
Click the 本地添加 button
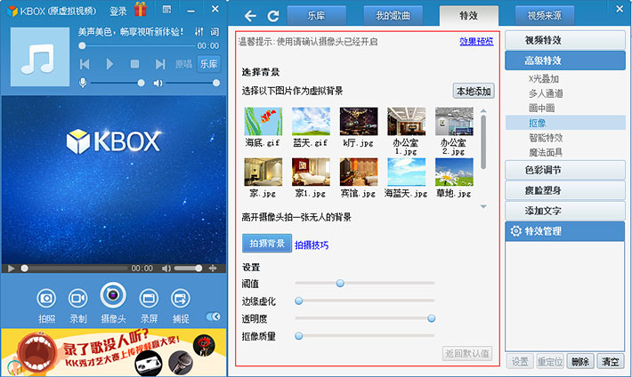pos(474,92)
